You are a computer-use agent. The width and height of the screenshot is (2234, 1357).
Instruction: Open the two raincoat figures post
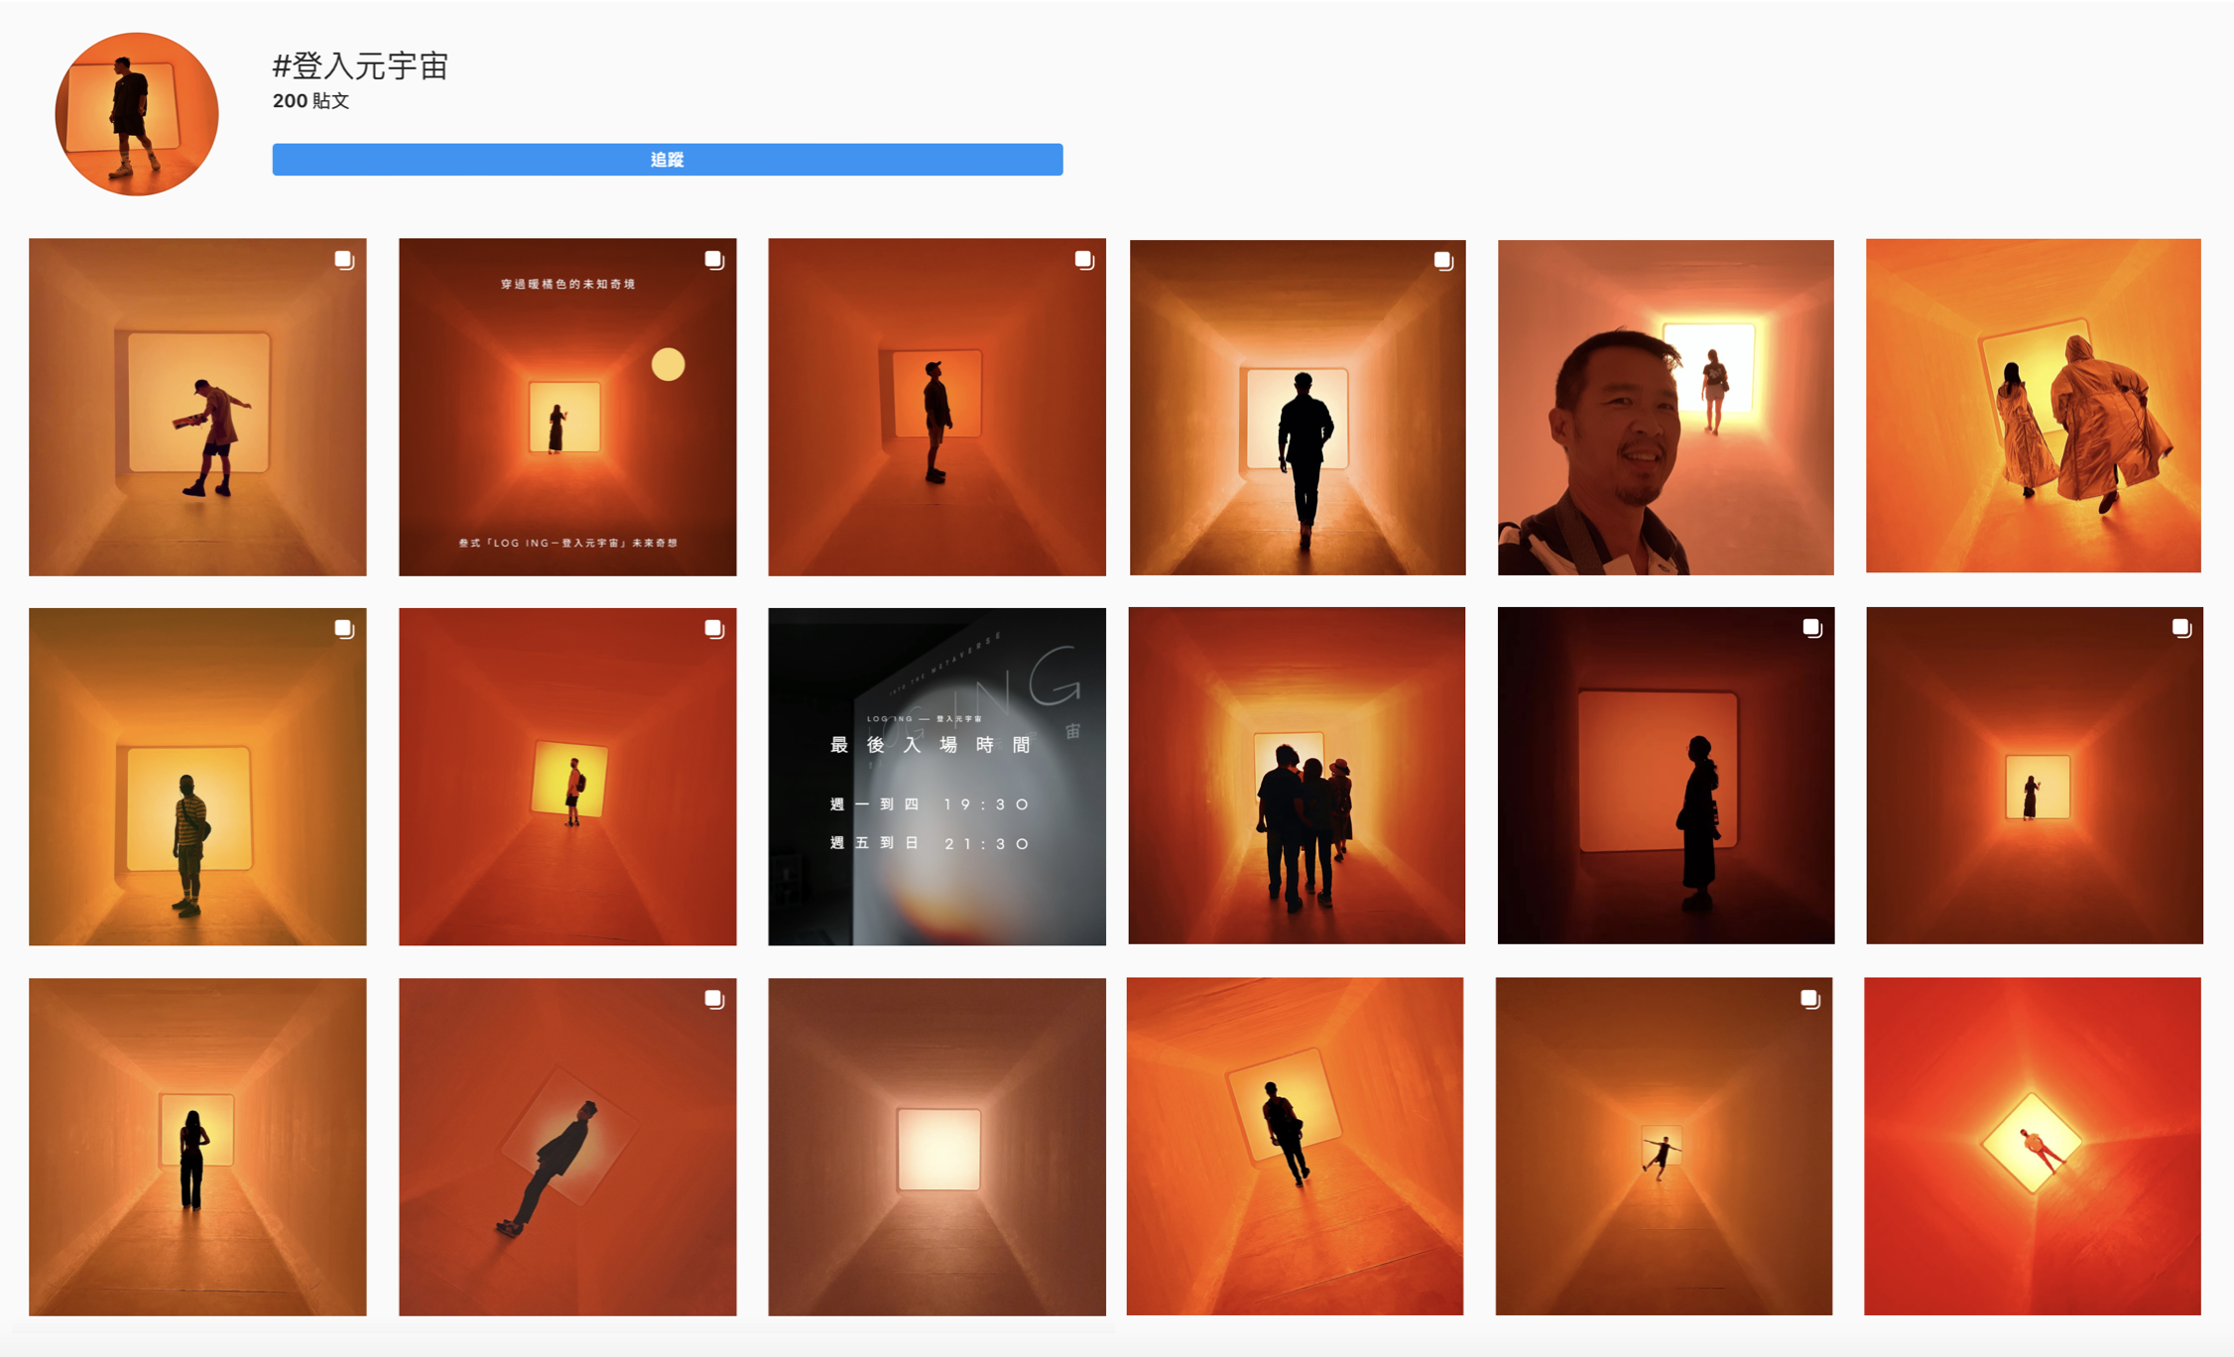click(2033, 406)
